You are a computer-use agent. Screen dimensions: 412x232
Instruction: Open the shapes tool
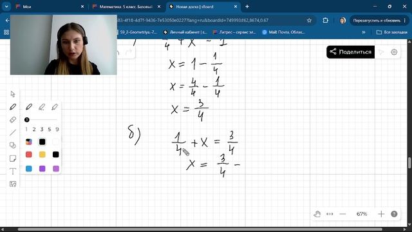13,145
